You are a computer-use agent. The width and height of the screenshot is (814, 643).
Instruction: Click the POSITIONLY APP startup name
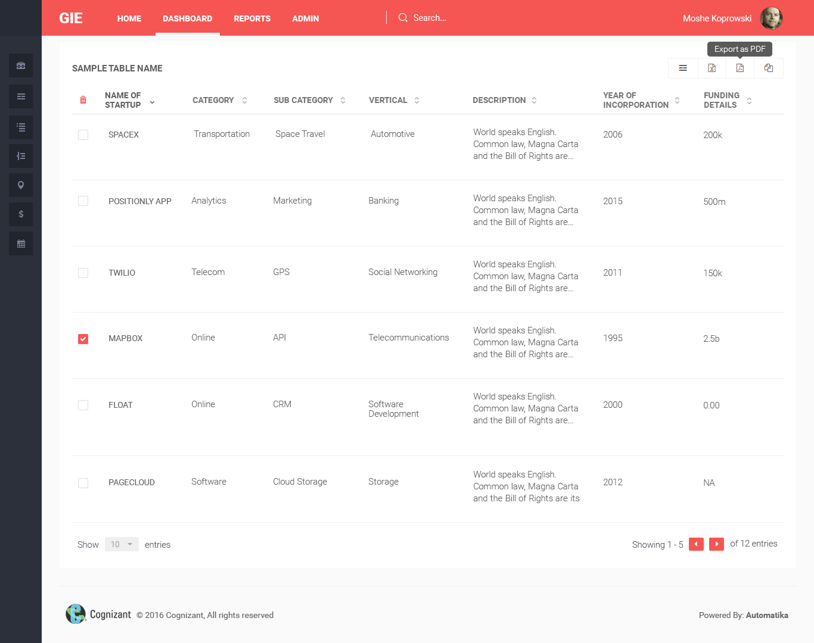click(x=140, y=201)
